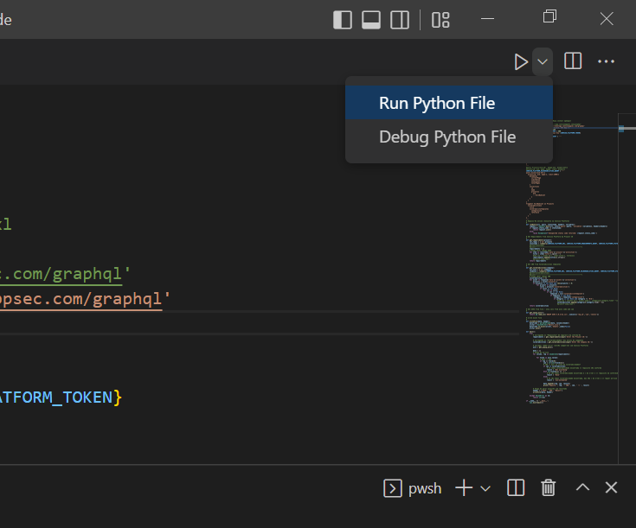Close the terminal panel
Viewport: 636px width, 528px height.
click(x=611, y=487)
